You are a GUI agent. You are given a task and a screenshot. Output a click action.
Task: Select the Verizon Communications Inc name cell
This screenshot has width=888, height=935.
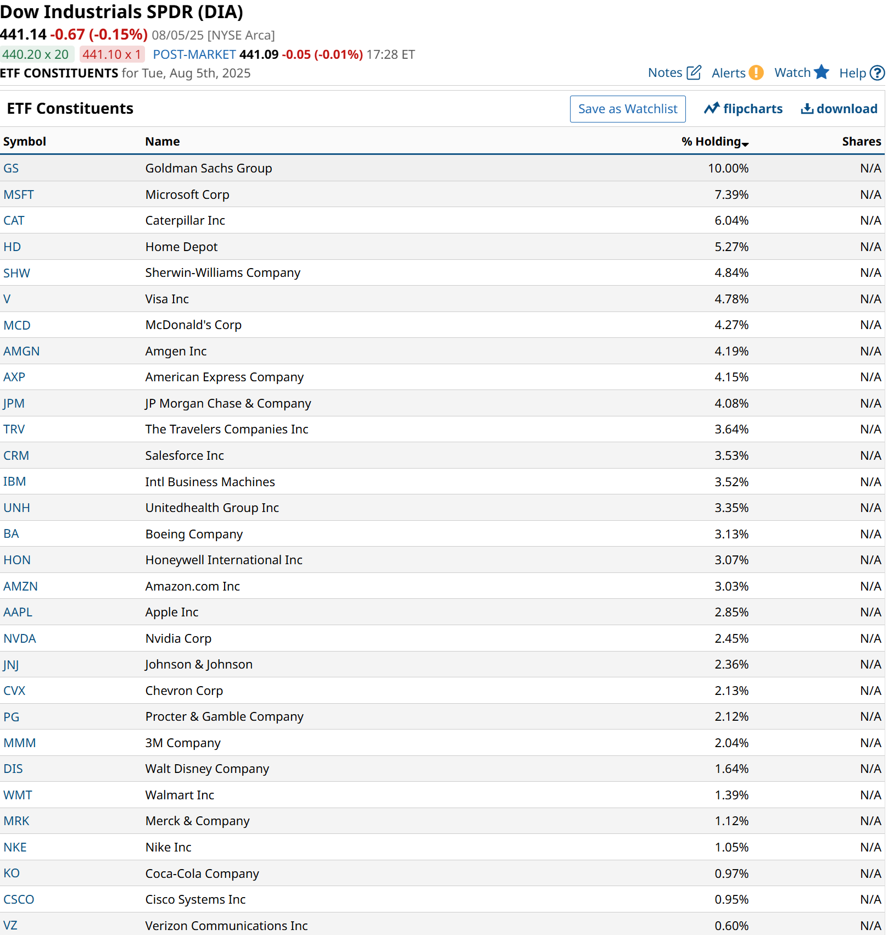(x=226, y=926)
